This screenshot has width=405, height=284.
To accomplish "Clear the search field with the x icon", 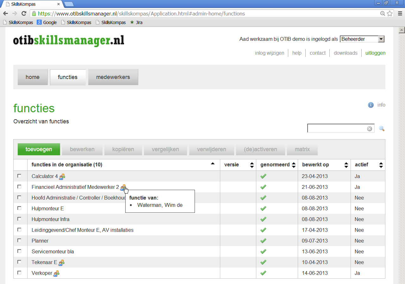I will click(x=370, y=129).
